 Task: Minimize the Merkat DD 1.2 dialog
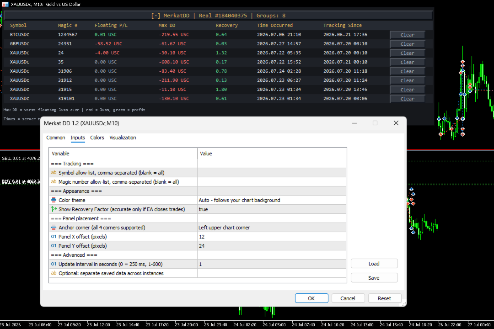click(x=354, y=123)
